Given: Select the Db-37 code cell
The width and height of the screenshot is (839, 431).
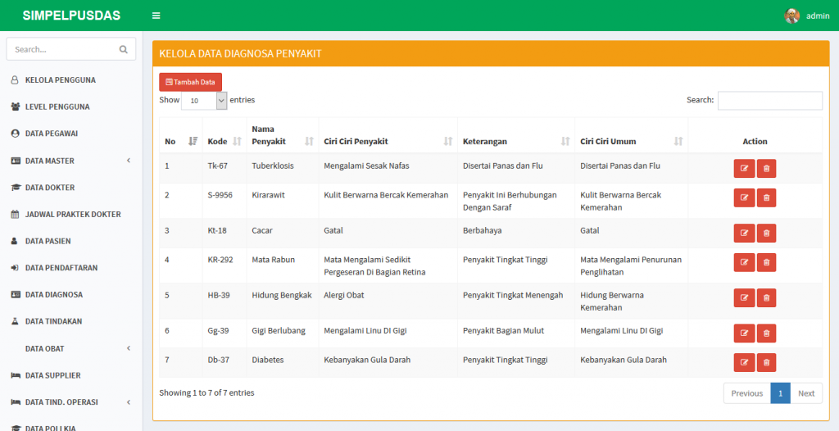Looking at the screenshot, I should [224, 362].
